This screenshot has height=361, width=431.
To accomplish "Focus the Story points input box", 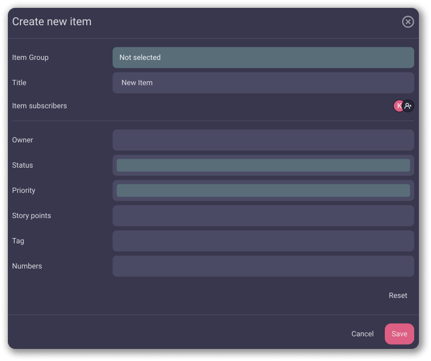I will [x=263, y=216].
